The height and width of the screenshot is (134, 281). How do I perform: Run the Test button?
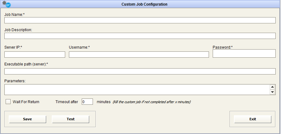pyautogui.click(x=70, y=119)
